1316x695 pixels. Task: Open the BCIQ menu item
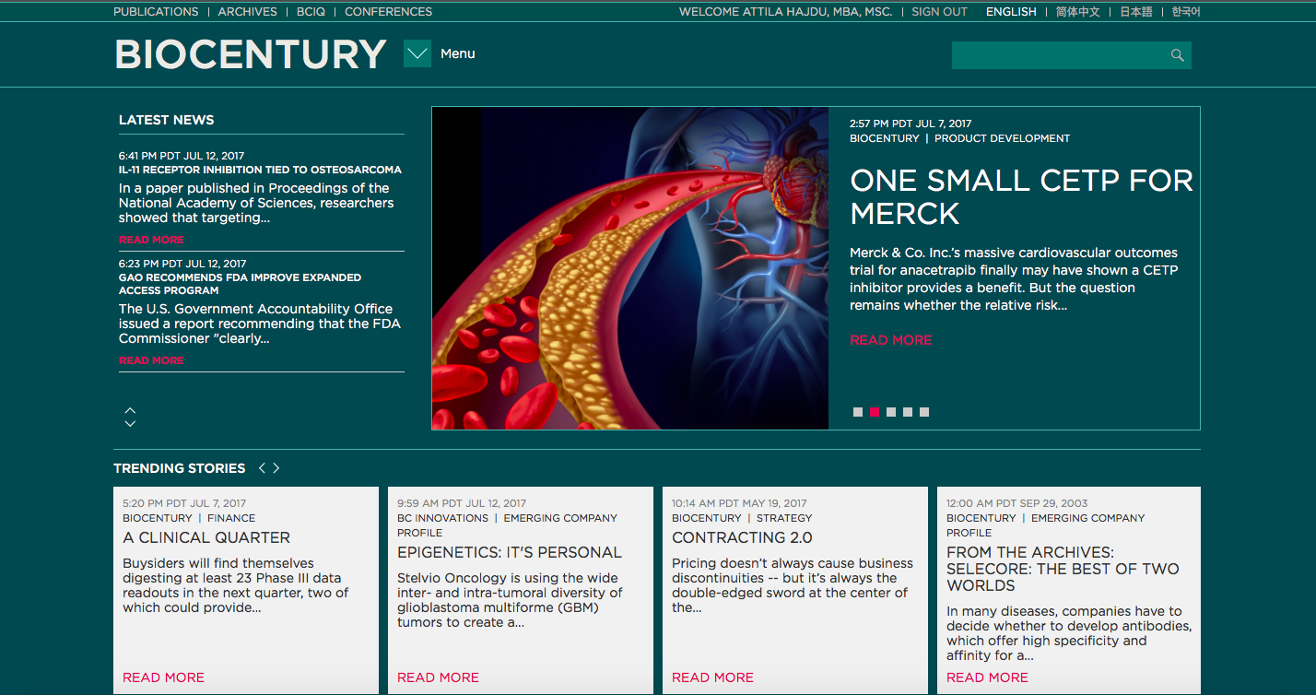coord(311,12)
